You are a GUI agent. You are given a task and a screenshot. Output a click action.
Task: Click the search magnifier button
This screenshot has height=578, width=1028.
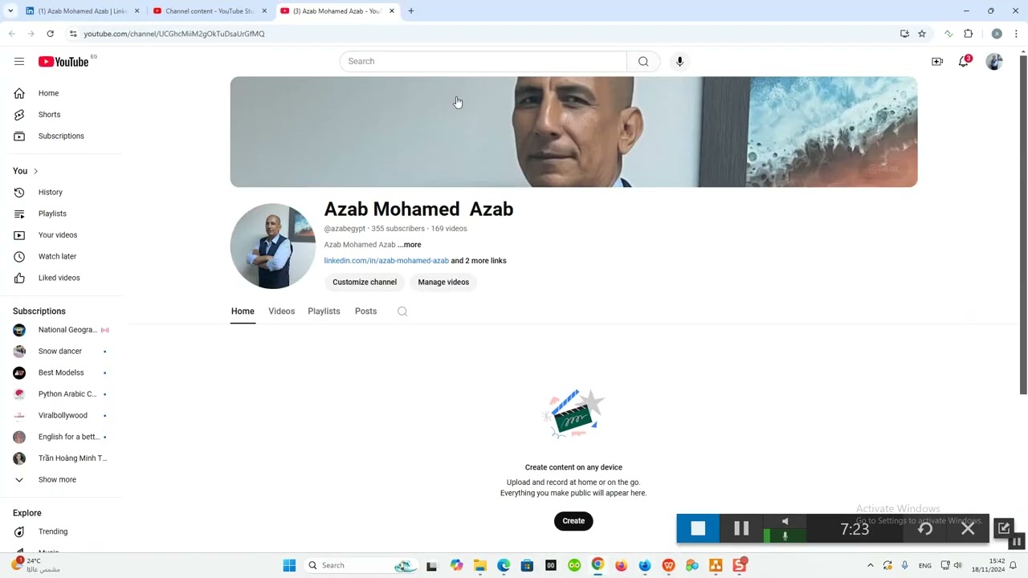click(x=643, y=61)
